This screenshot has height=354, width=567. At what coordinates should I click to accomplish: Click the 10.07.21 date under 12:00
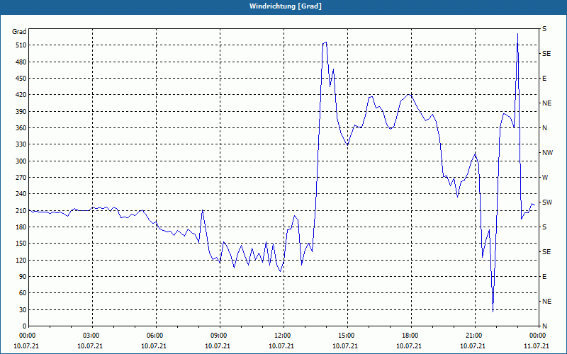(x=281, y=346)
